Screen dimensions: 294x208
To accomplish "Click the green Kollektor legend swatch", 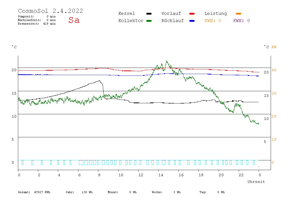I will coord(149,21).
